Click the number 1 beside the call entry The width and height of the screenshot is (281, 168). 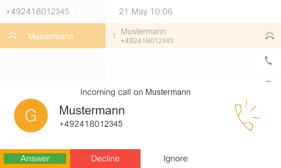tap(114, 36)
